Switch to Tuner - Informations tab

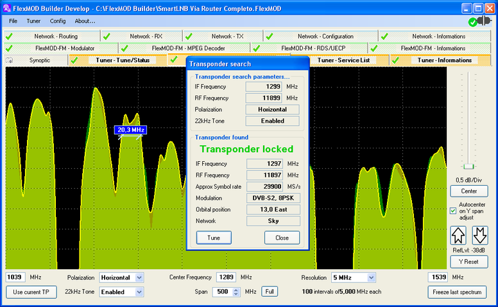pos(440,60)
